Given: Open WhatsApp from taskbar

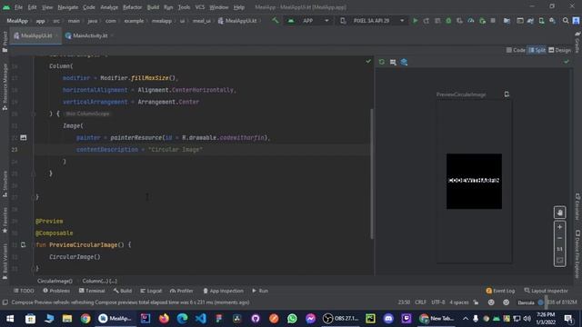Looking at the screenshot, I should 292,319.
